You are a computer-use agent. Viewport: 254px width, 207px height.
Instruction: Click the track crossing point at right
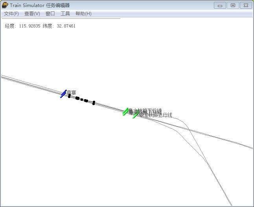pos(188,130)
